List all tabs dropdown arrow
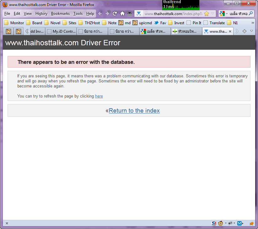The height and width of the screenshot is (229, 258). coord(251,31)
